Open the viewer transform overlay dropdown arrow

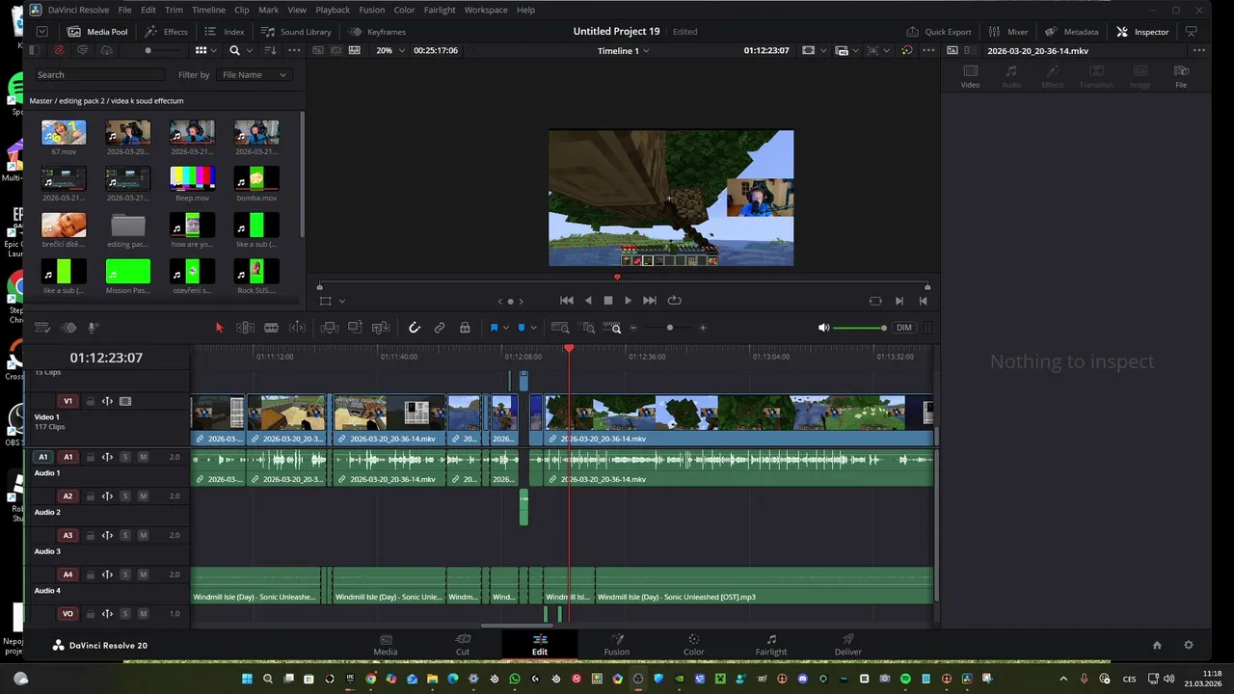coord(342,301)
